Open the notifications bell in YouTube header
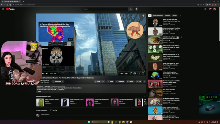The height and width of the screenshot is (124, 220). point(210,9)
